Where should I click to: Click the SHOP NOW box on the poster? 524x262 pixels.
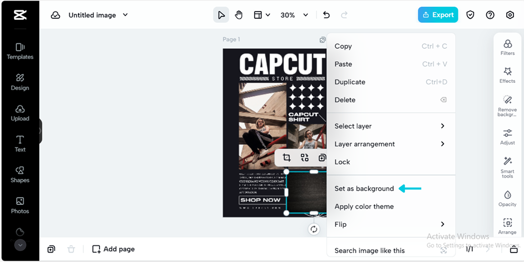tap(263, 200)
